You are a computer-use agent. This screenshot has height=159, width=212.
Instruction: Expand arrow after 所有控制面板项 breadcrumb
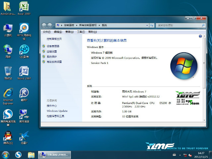[x=99, y=25]
